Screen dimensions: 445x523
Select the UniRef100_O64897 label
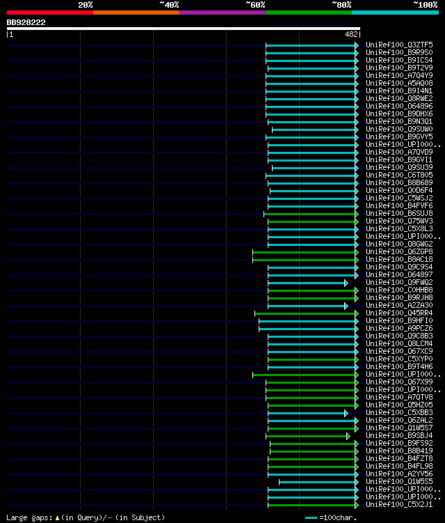399,275
